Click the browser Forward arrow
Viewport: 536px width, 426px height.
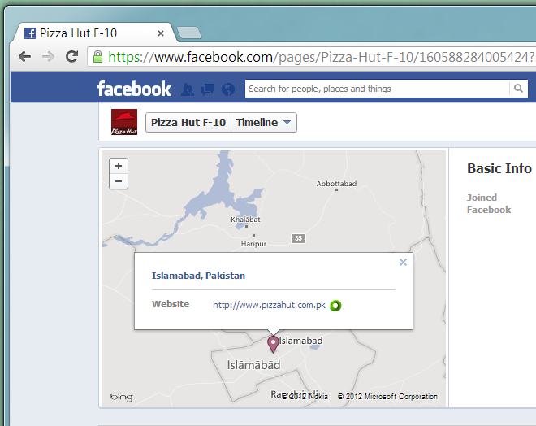48,56
